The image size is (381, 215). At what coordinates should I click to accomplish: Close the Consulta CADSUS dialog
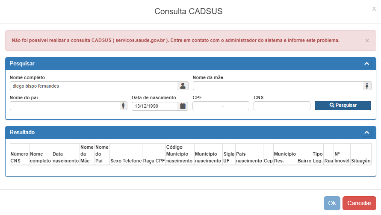point(374,9)
